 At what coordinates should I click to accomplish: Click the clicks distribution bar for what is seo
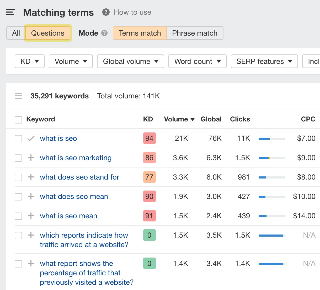pyautogui.click(x=271, y=138)
